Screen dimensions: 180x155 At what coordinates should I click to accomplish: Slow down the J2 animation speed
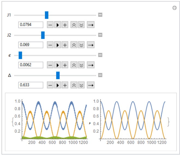pyautogui.click(x=81, y=45)
